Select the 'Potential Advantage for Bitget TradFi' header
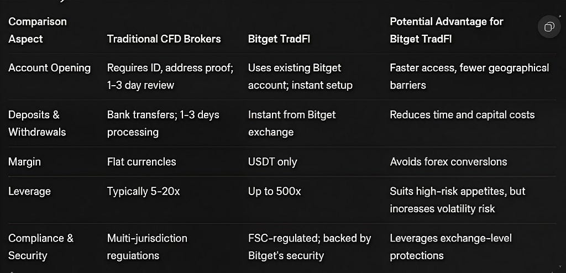 coord(447,30)
